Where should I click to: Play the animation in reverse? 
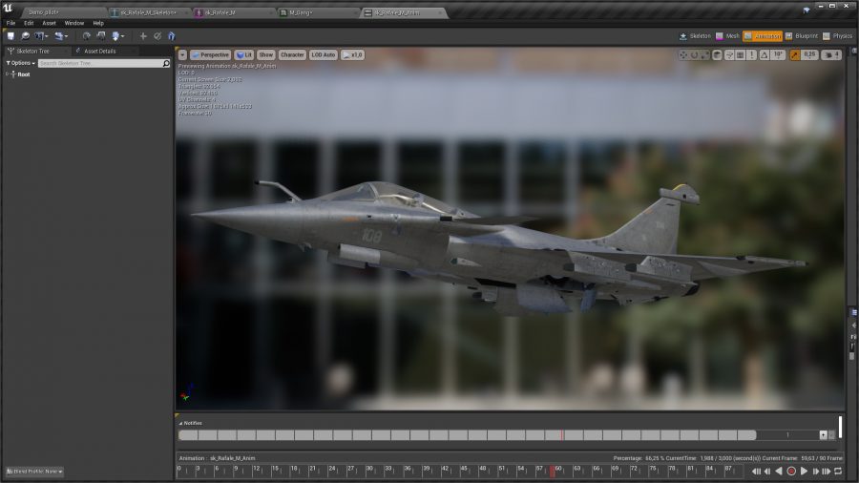pos(779,471)
